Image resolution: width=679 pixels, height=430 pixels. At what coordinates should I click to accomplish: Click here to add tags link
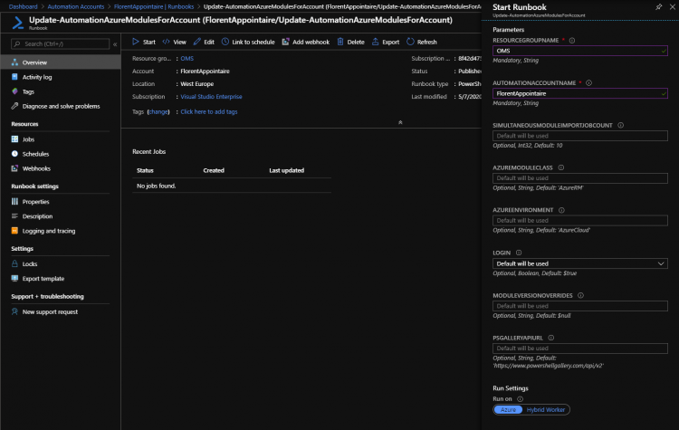[209, 111]
